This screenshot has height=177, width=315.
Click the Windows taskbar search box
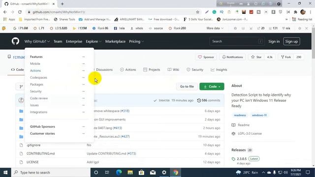51,173
